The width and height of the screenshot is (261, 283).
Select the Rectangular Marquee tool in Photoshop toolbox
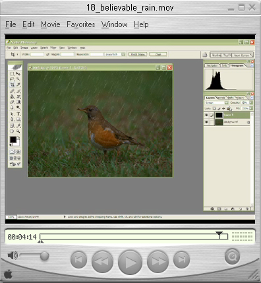point(12,74)
